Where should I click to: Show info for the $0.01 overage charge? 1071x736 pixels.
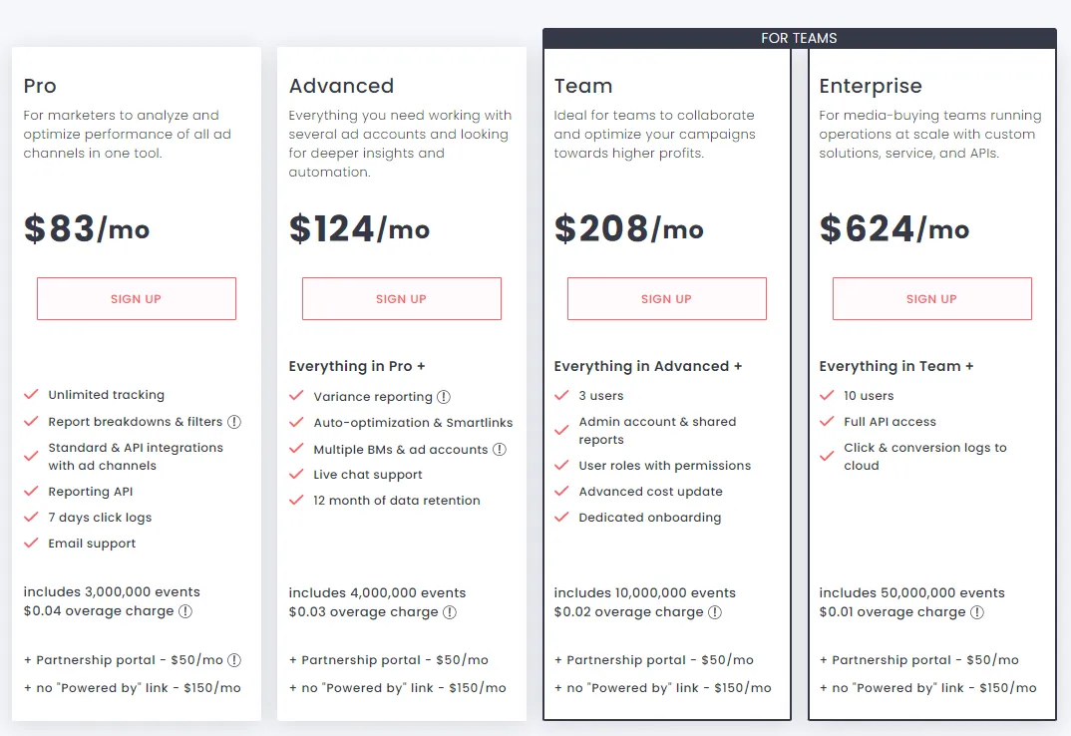[977, 612]
